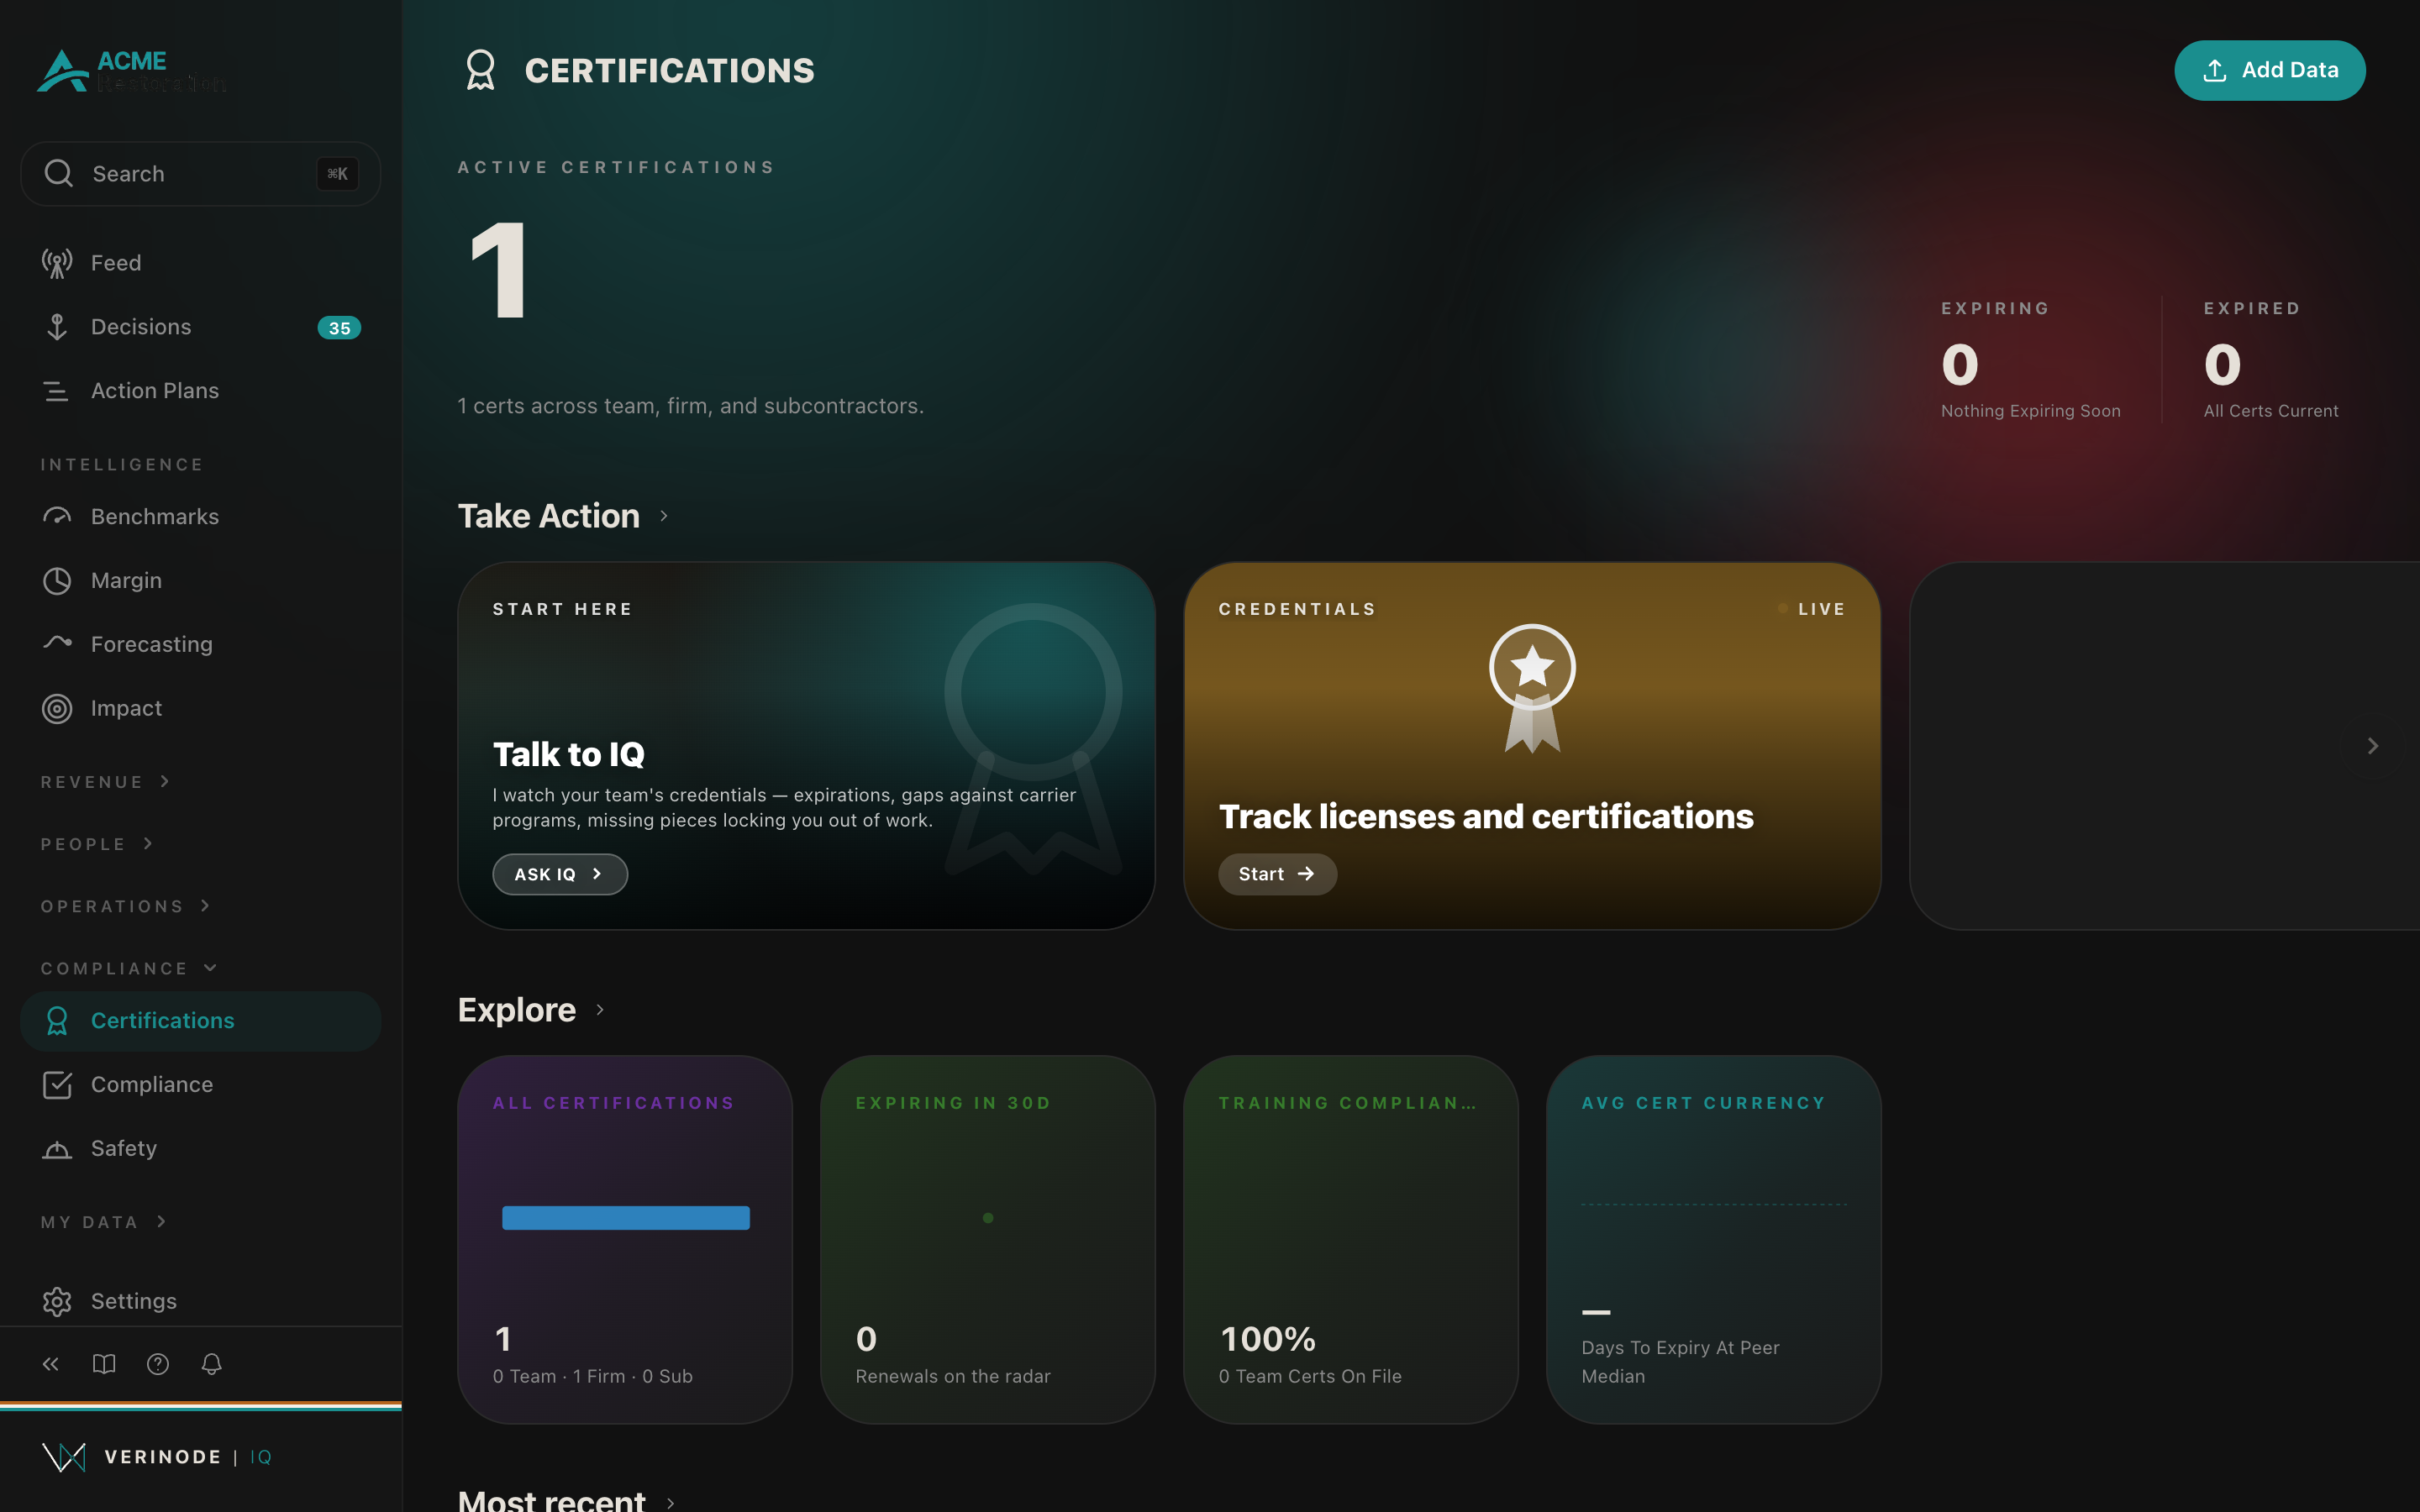The height and width of the screenshot is (1512, 2420).
Task: Expand the People section
Action: pyautogui.click(x=97, y=844)
